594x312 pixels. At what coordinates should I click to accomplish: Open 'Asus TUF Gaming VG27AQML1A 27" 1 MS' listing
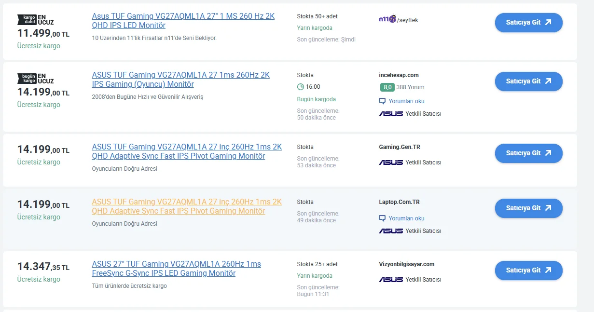(x=183, y=21)
